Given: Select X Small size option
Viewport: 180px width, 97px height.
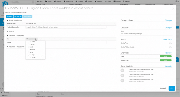Looking at the screenshot, I should tap(31, 44).
